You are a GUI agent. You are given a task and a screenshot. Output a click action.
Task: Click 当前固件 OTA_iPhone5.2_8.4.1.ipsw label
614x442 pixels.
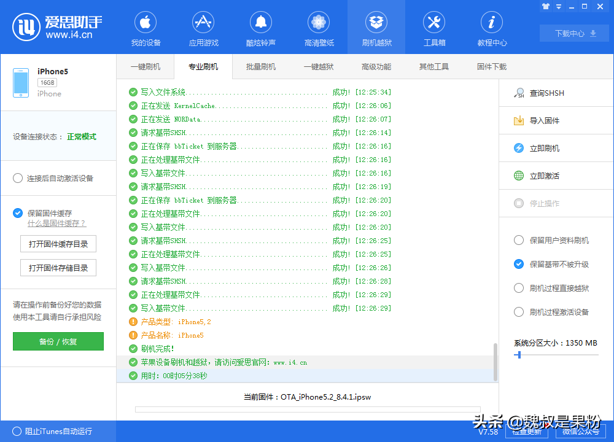tap(308, 397)
